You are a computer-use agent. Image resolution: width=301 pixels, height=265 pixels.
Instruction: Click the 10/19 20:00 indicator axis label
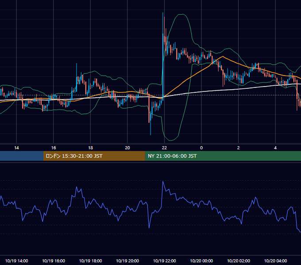click(x=127, y=261)
